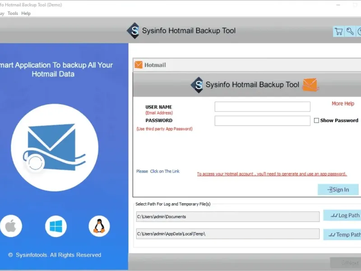Click the orange envelope beside login title
This screenshot has width=361, height=271.
310,84
